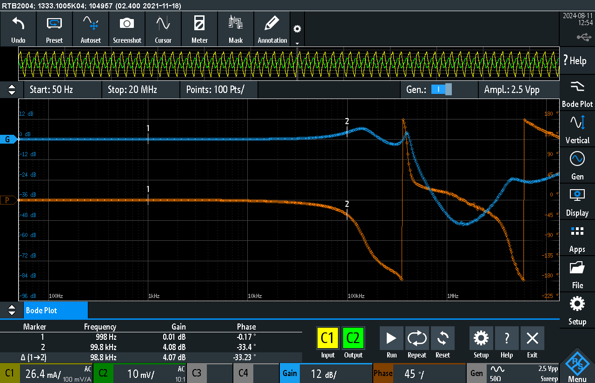Expand the sweep settings up-down arrows

point(12,90)
